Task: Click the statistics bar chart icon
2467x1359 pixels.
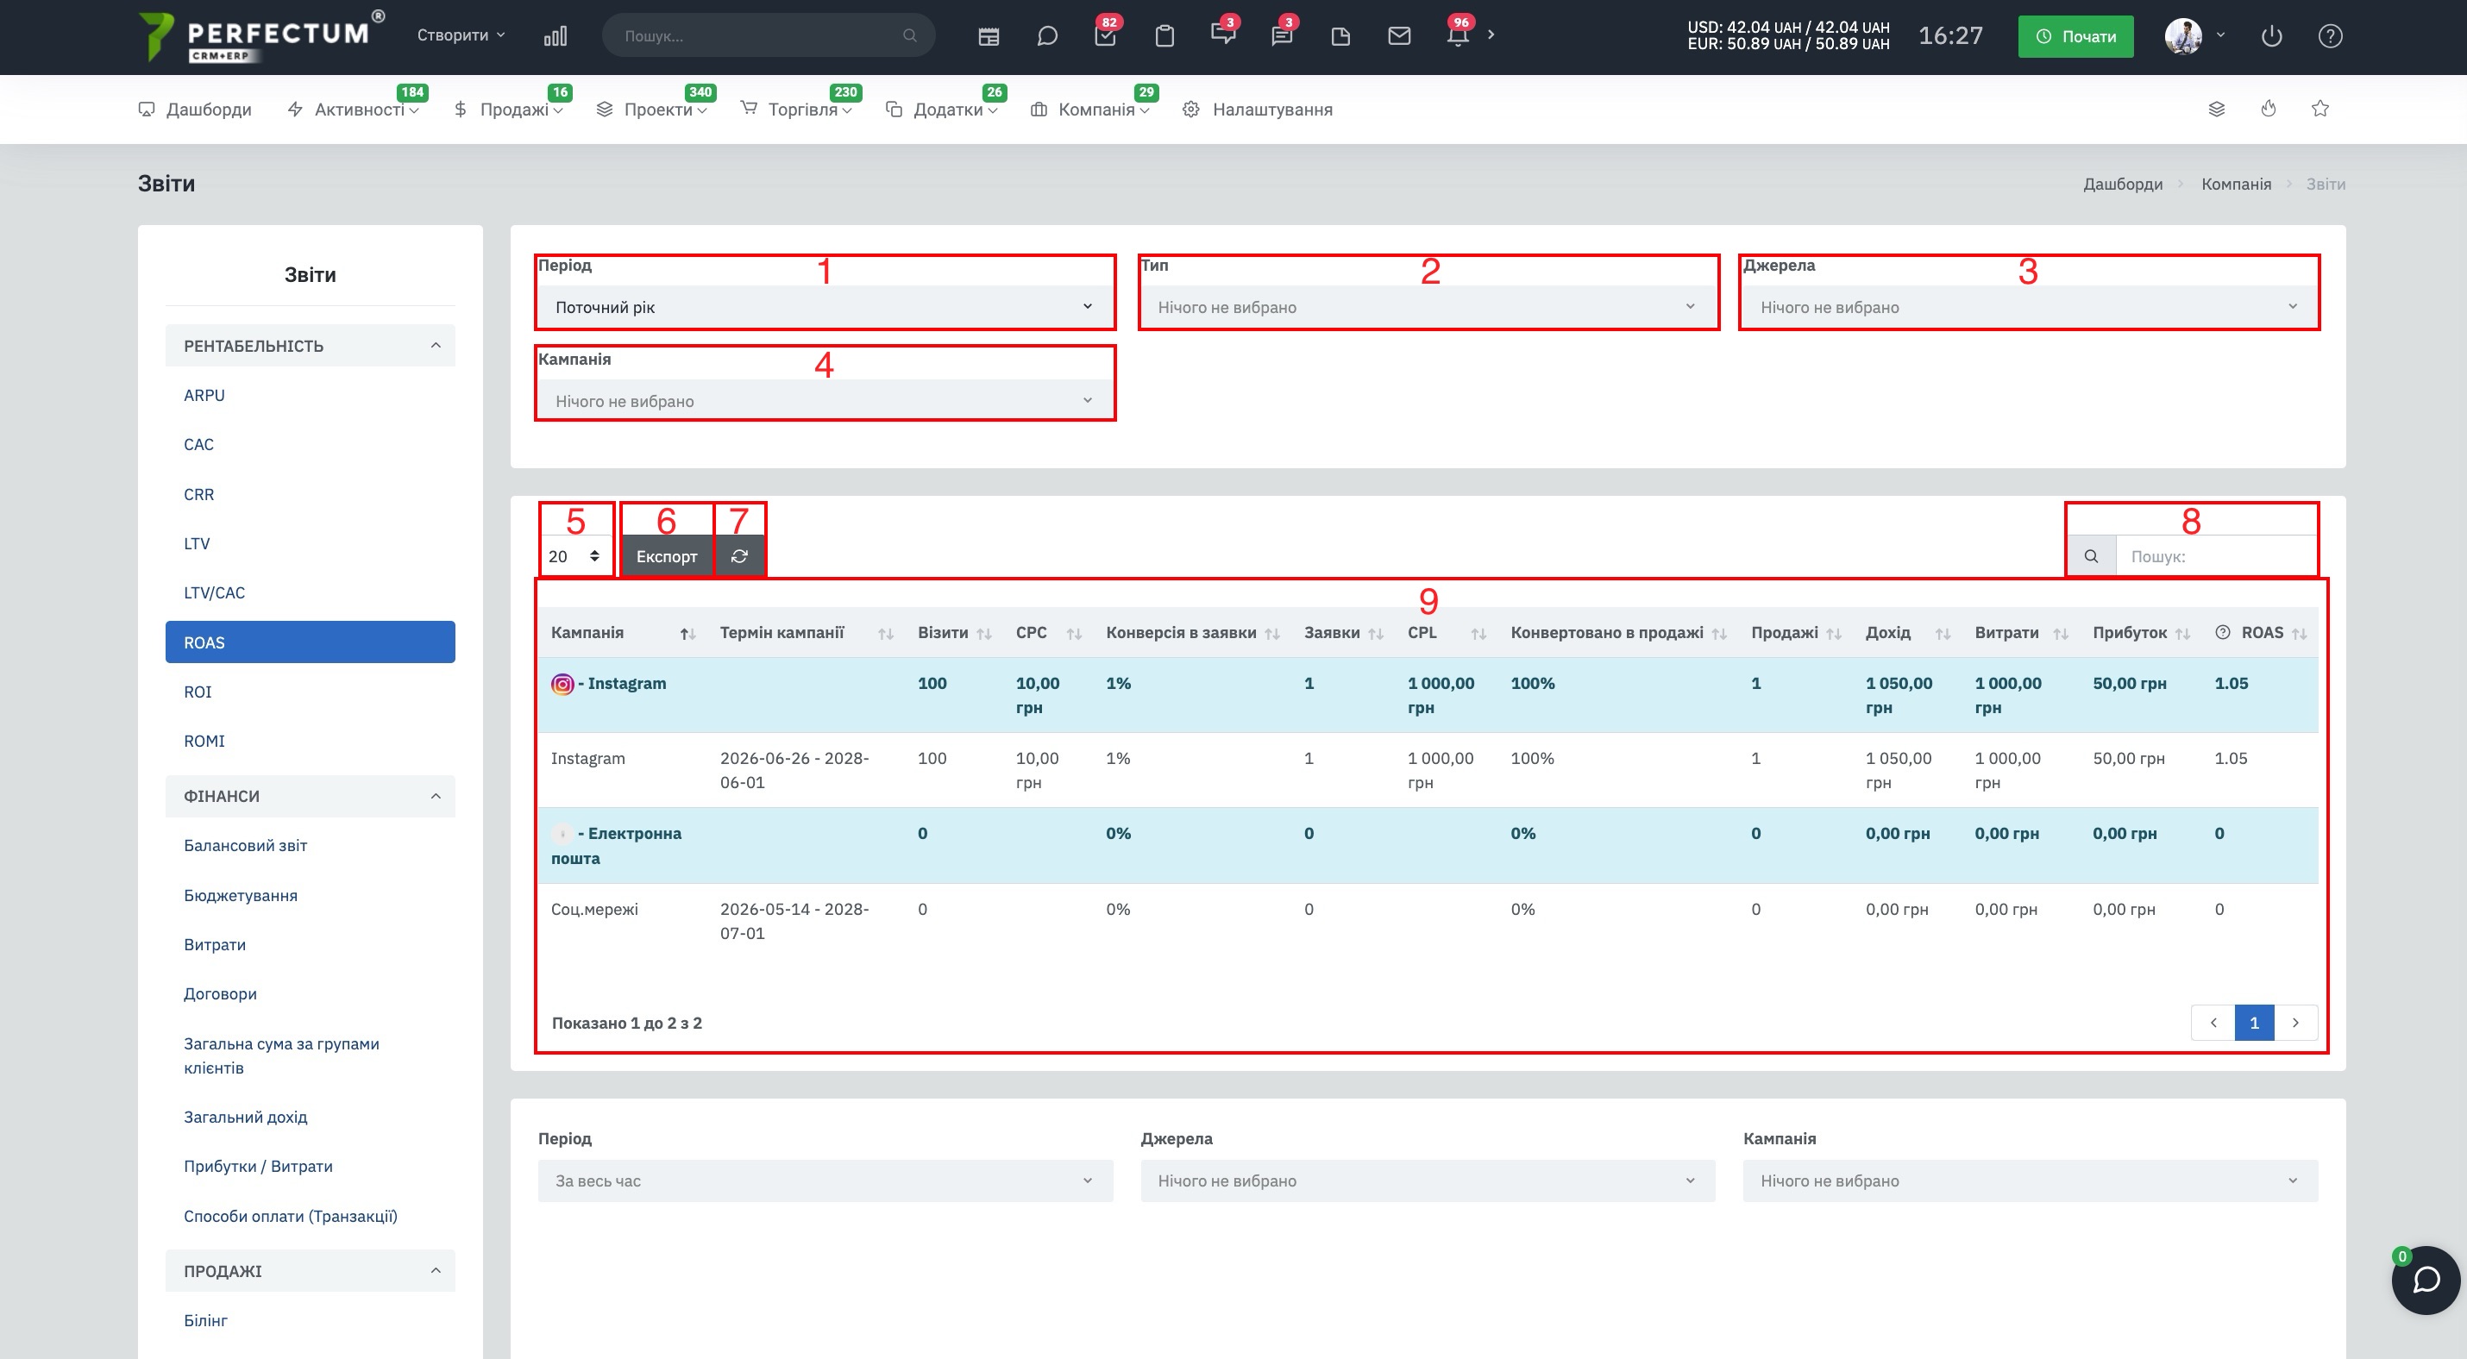Action: pos(556,36)
